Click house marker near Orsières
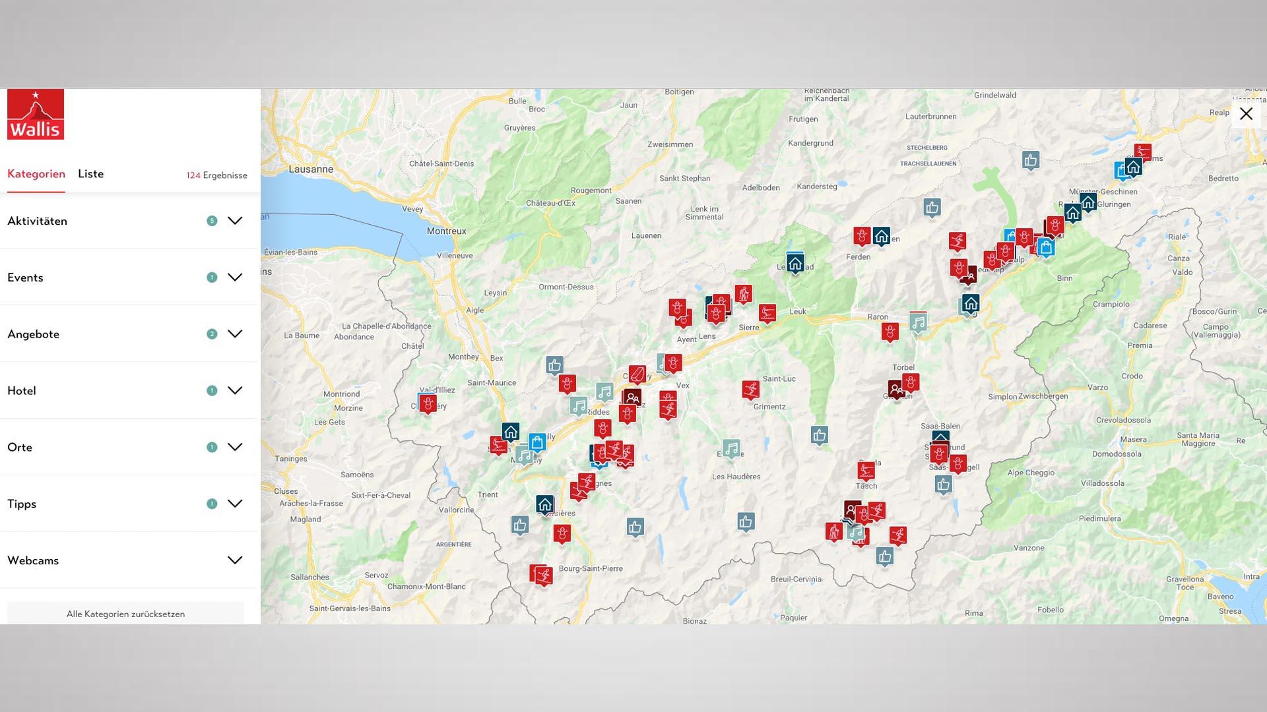This screenshot has height=712, width=1267. point(544,505)
